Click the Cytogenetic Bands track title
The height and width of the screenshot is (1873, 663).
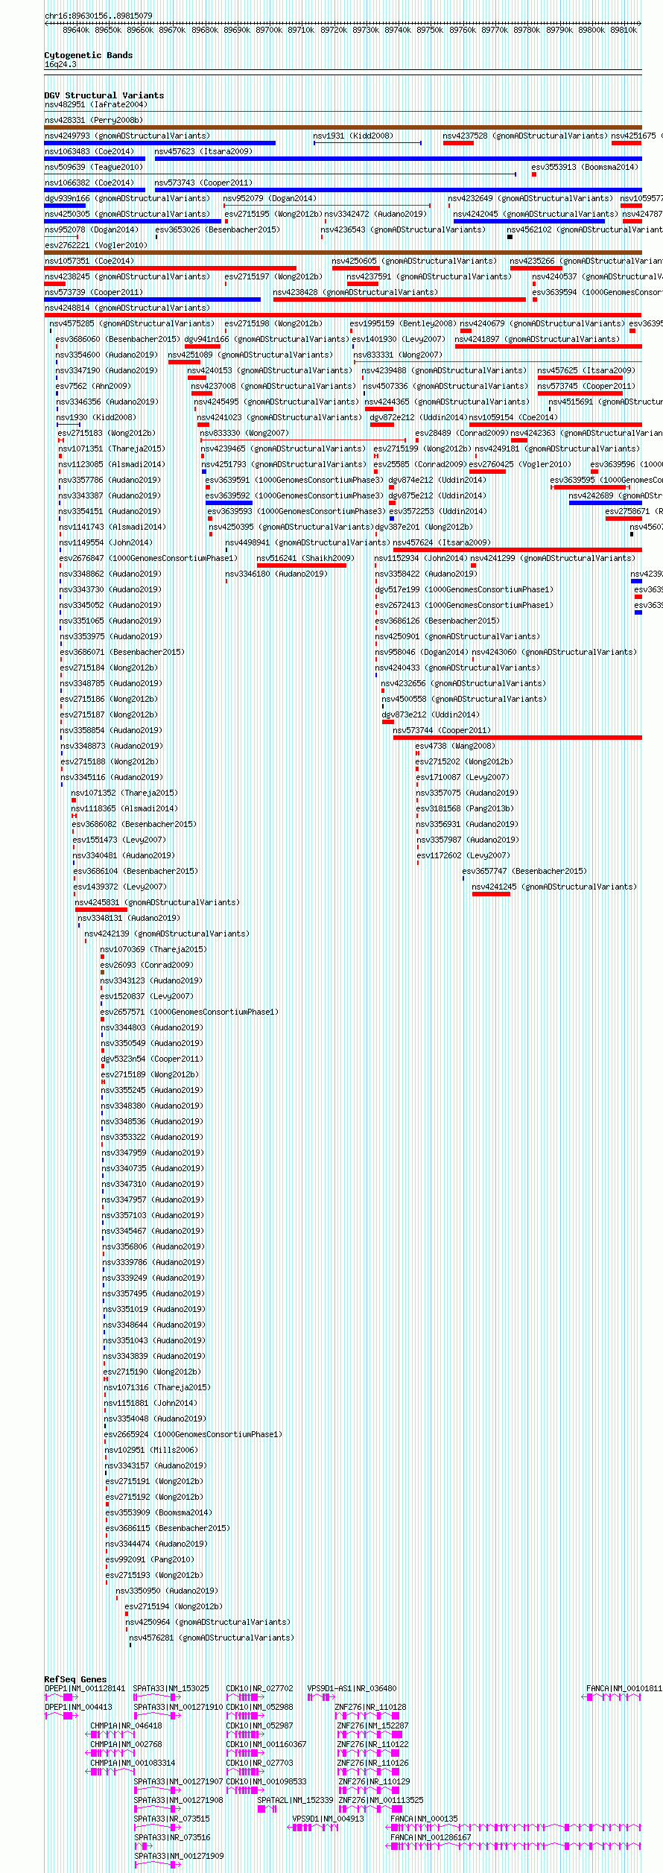pyautogui.click(x=89, y=55)
